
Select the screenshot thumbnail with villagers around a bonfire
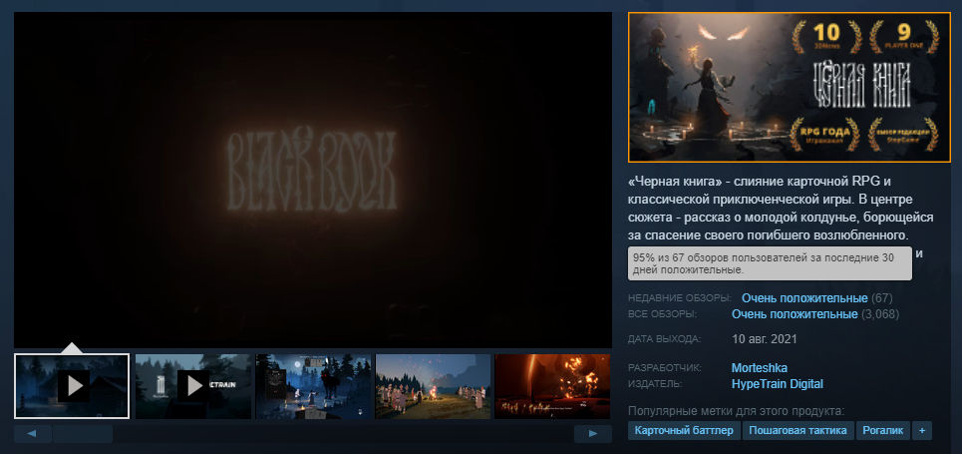coord(433,386)
